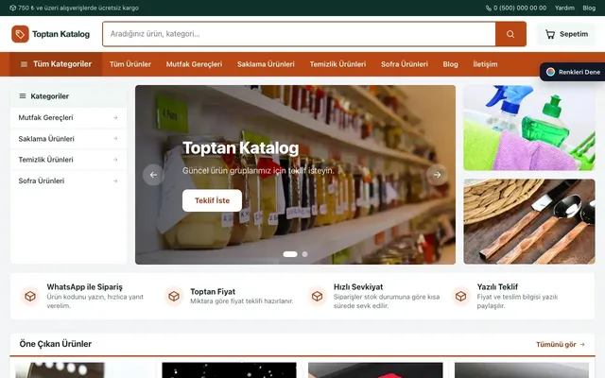Open the Tümünü gör link
605x378 pixels.
pyautogui.click(x=561, y=344)
